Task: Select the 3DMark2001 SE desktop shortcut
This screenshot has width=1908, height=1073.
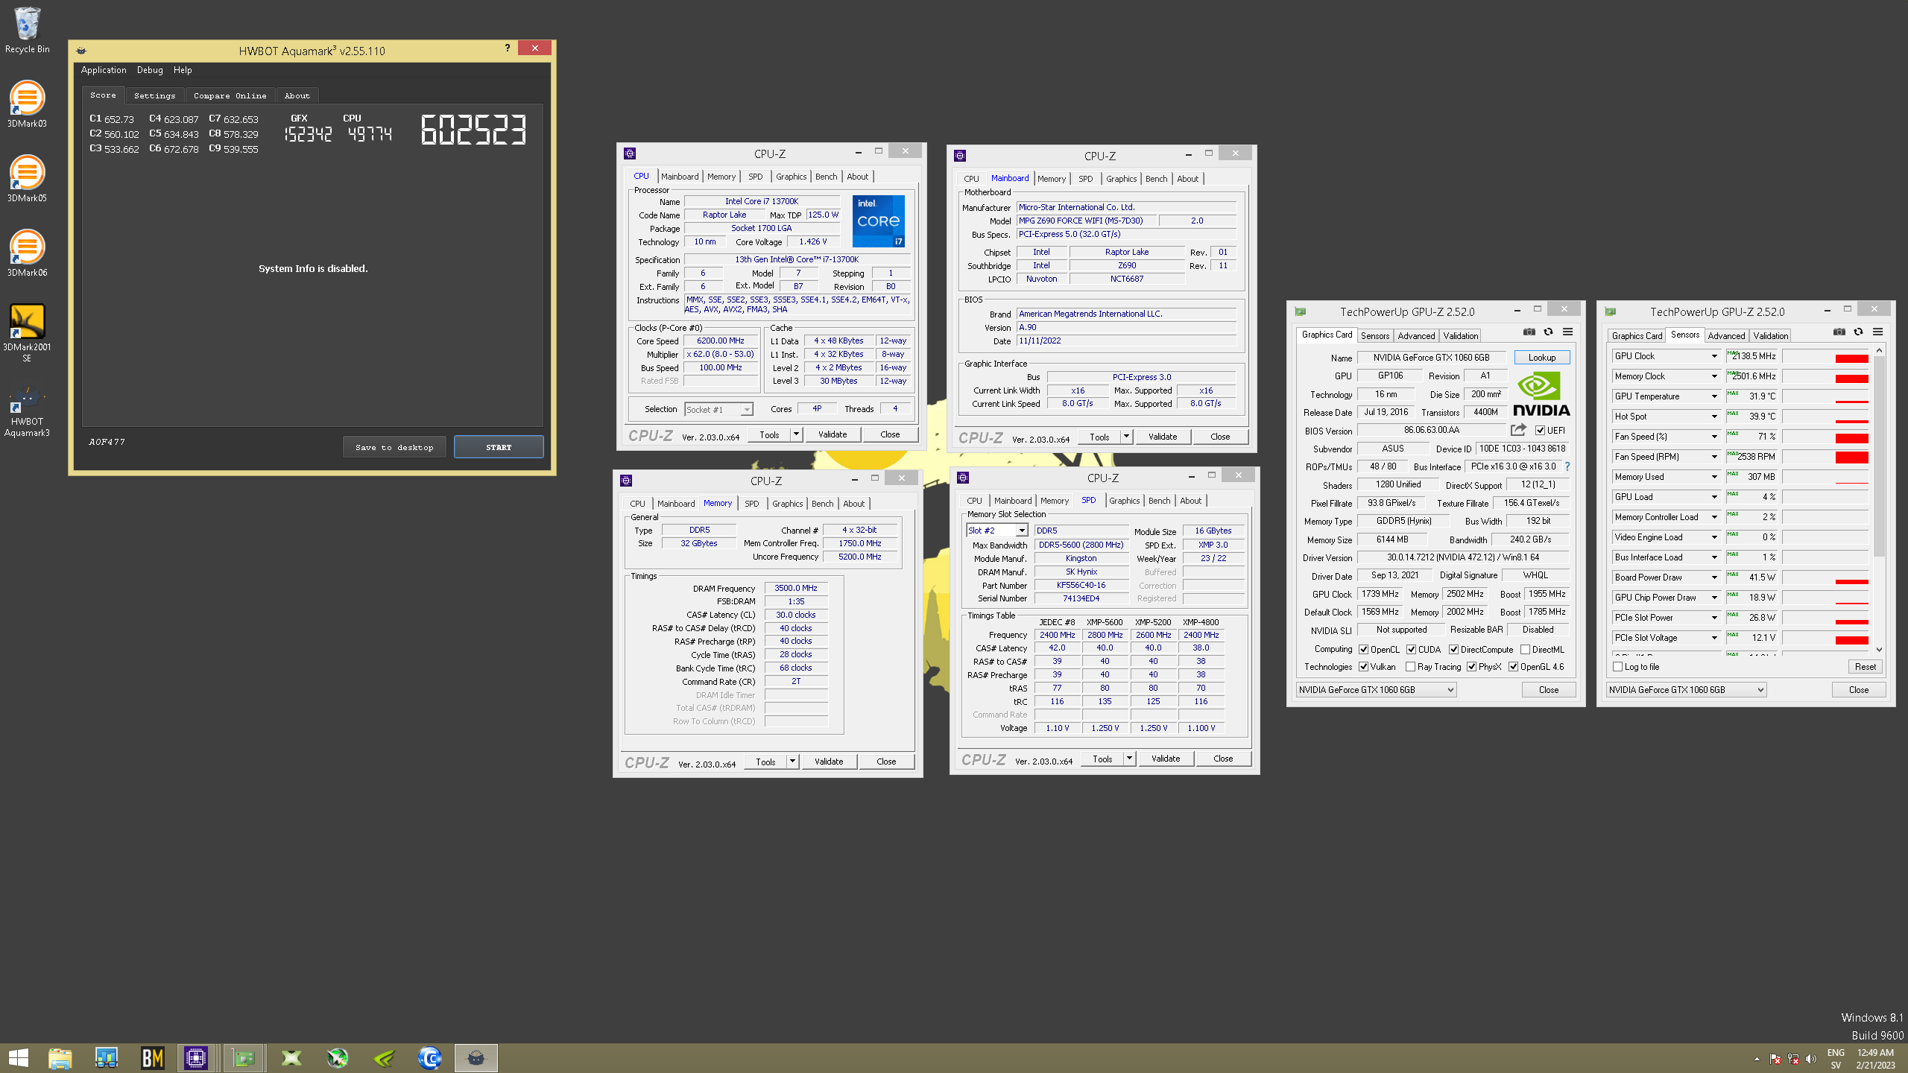Action: pyautogui.click(x=27, y=333)
